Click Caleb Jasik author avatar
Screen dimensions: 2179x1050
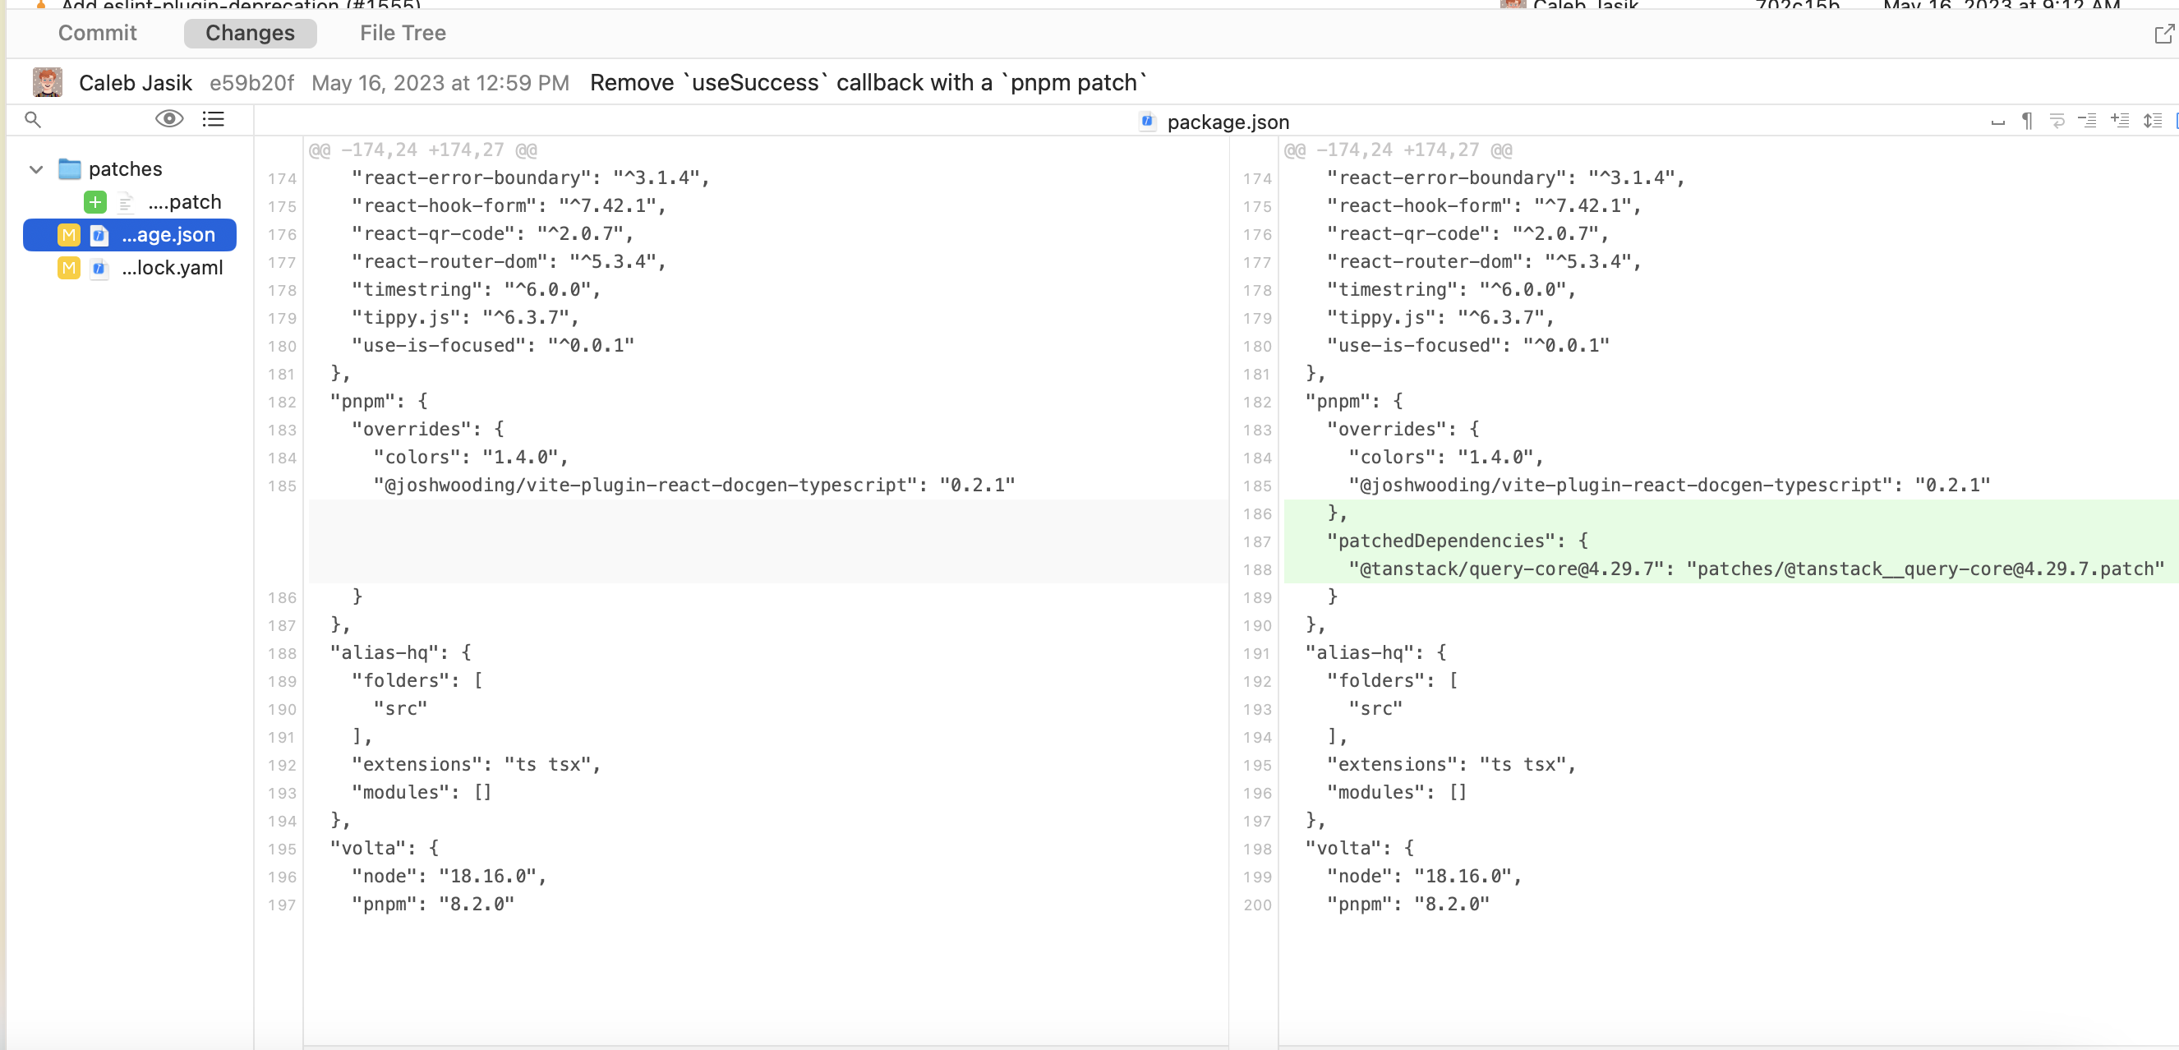[48, 83]
